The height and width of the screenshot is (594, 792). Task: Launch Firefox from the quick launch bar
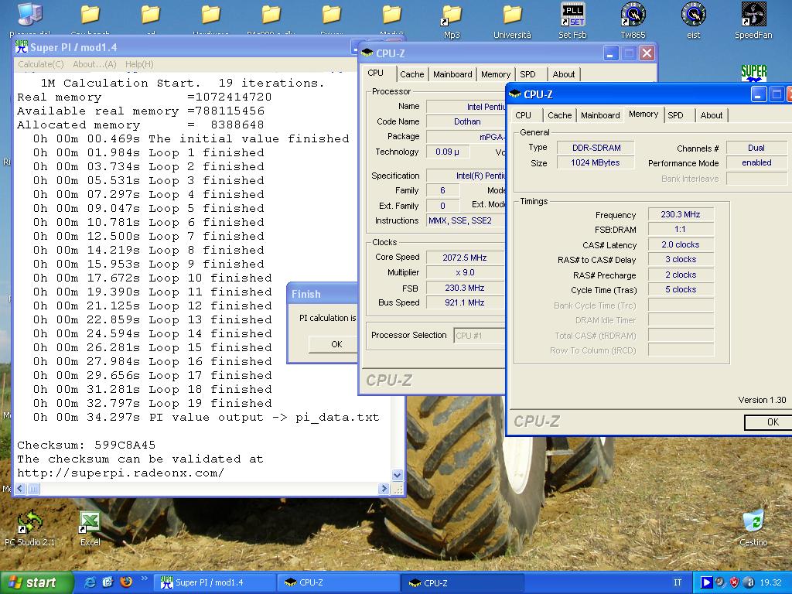126,582
